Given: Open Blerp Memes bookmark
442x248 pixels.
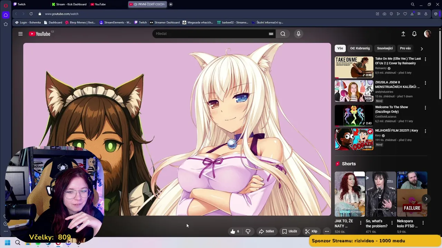Looking at the screenshot, I should click(80, 22).
